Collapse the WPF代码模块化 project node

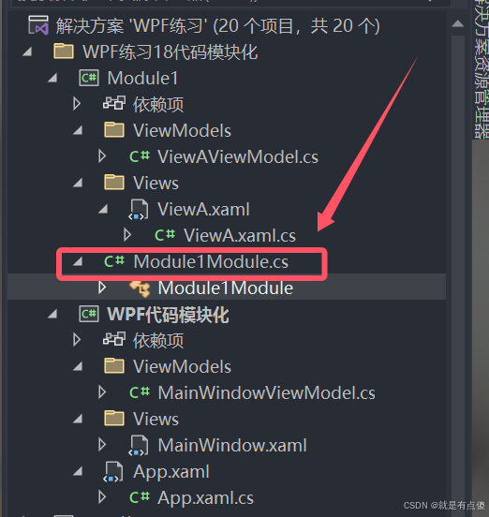coord(52,314)
